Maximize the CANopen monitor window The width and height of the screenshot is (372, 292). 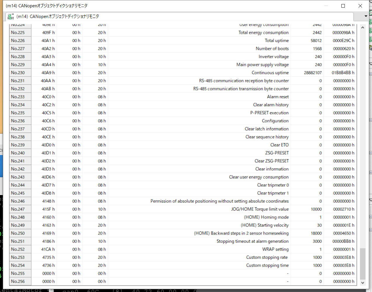point(343,6)
